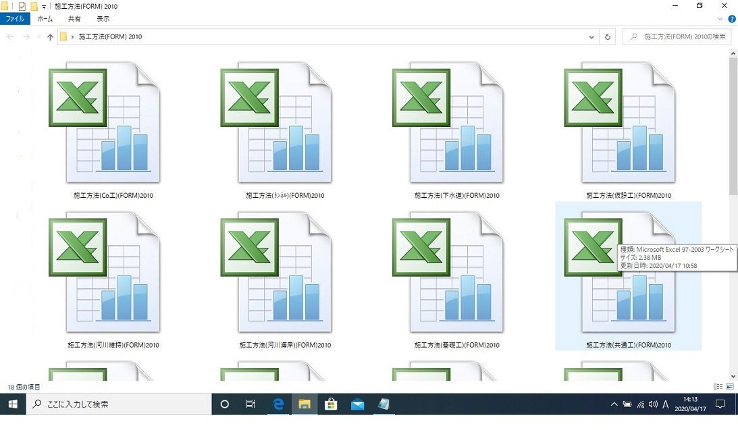Open Task View on the taskbar
The image size is (738, 430).
[x=251, y=404]
